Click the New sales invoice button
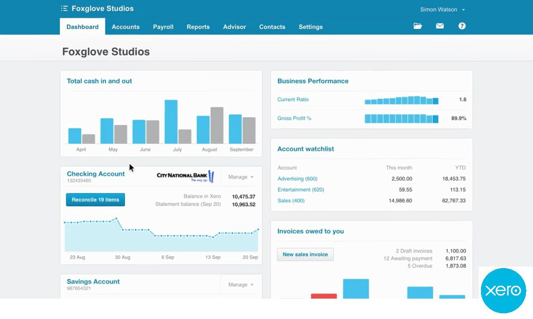This screenshot has width=533, height=319. 305,254
